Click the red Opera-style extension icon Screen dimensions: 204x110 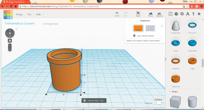click(192, 6)
